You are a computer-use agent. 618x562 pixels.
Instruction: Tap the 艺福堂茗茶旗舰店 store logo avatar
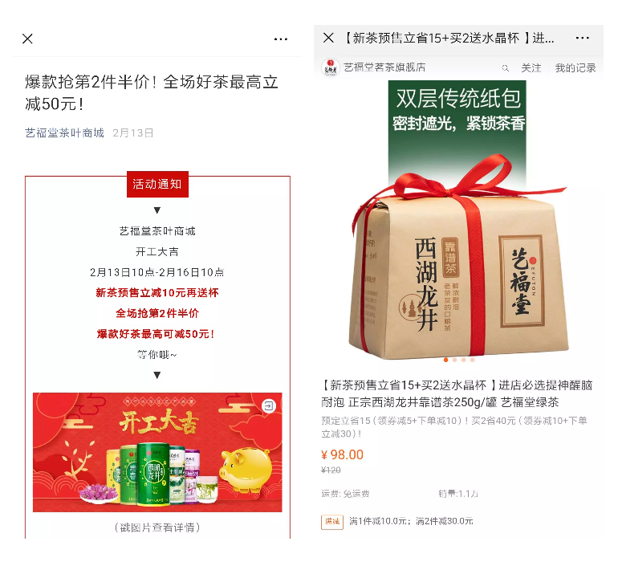point(331,67)
